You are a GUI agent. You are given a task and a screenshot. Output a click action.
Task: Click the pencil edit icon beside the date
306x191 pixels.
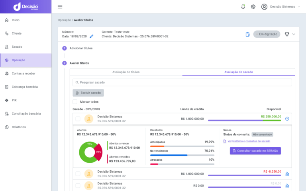point(92,36)
